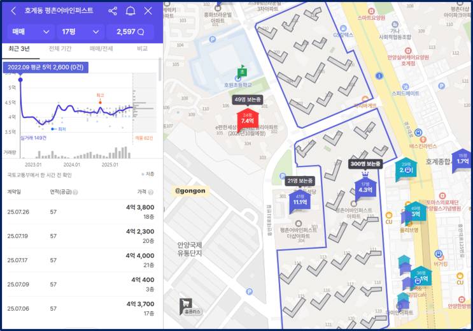
Task: Click the panel's vertical scrollbar
Action: point(160,70)
